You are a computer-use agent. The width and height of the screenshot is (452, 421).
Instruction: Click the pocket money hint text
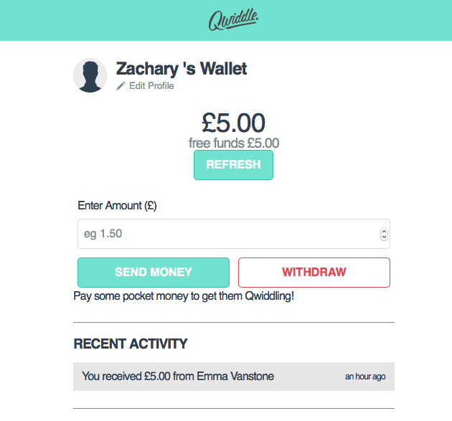(x=184, y=296)
